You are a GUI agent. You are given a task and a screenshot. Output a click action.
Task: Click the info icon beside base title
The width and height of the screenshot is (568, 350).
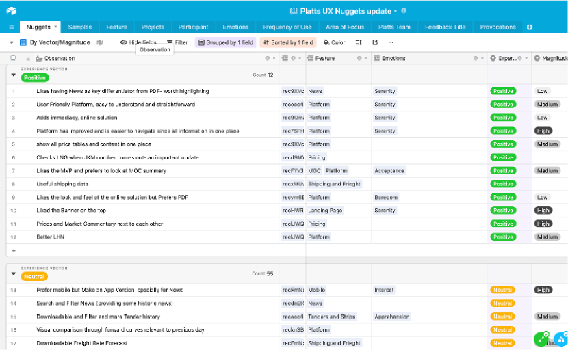404,11
